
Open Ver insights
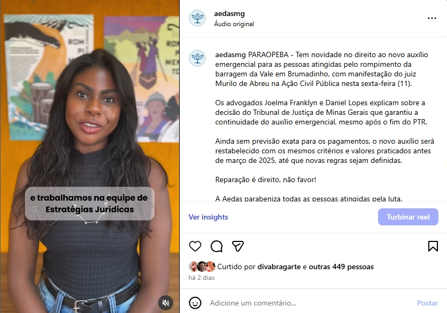(208, 217)
